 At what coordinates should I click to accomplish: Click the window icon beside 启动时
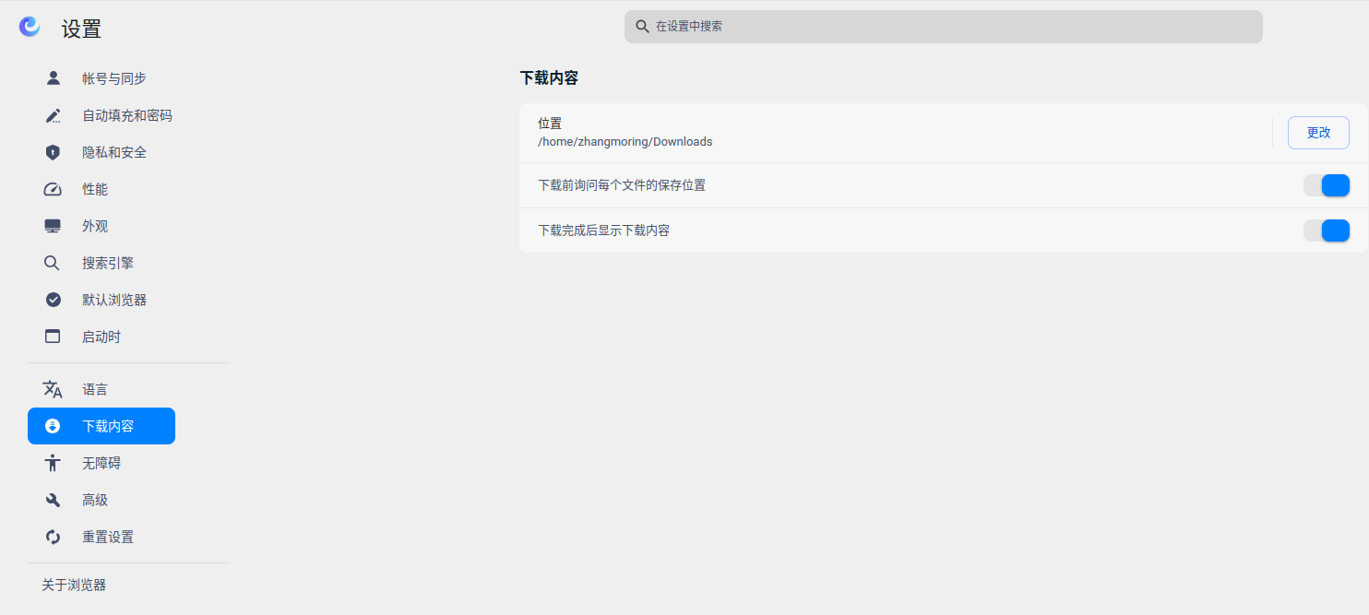coord(53,337)
